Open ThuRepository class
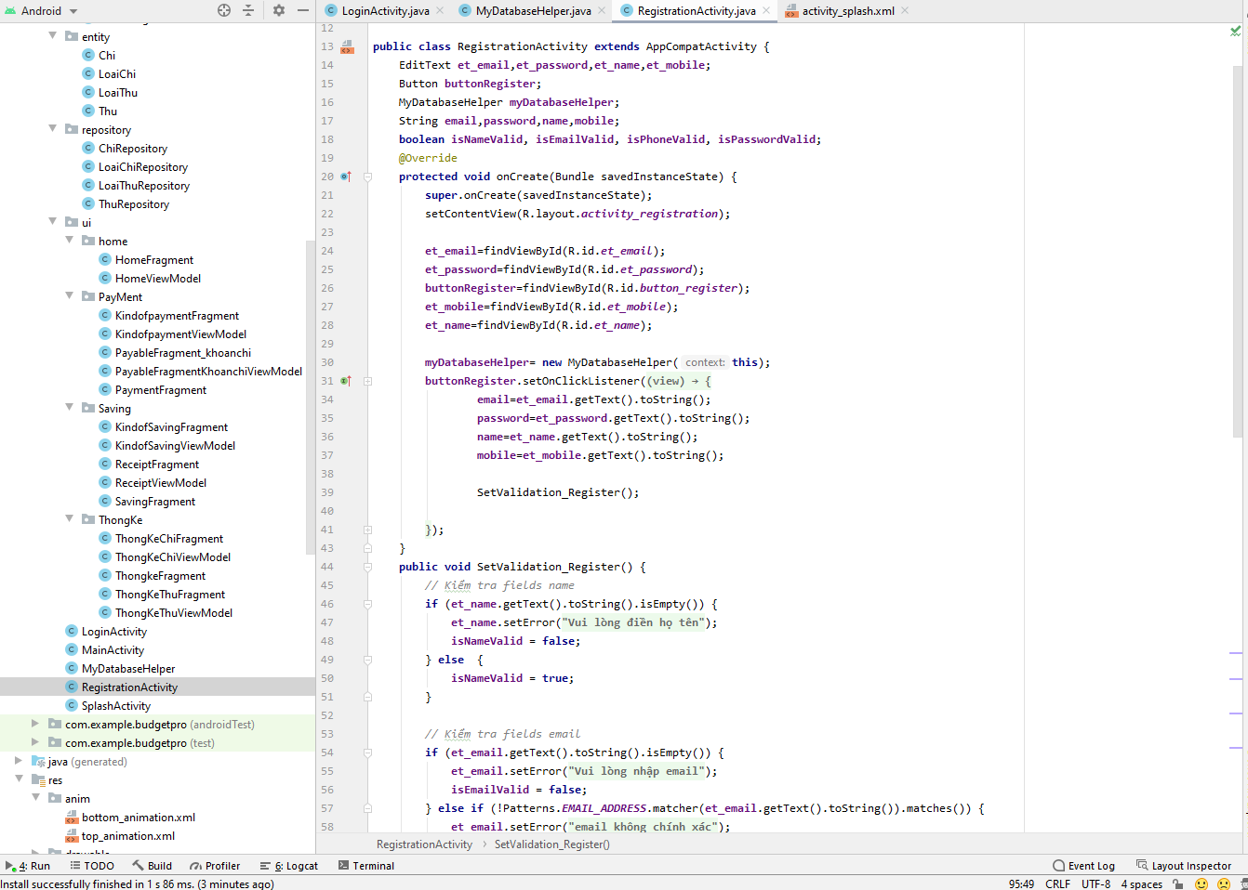This screenshot has height=890, width=1248. (x=134, y=204)
